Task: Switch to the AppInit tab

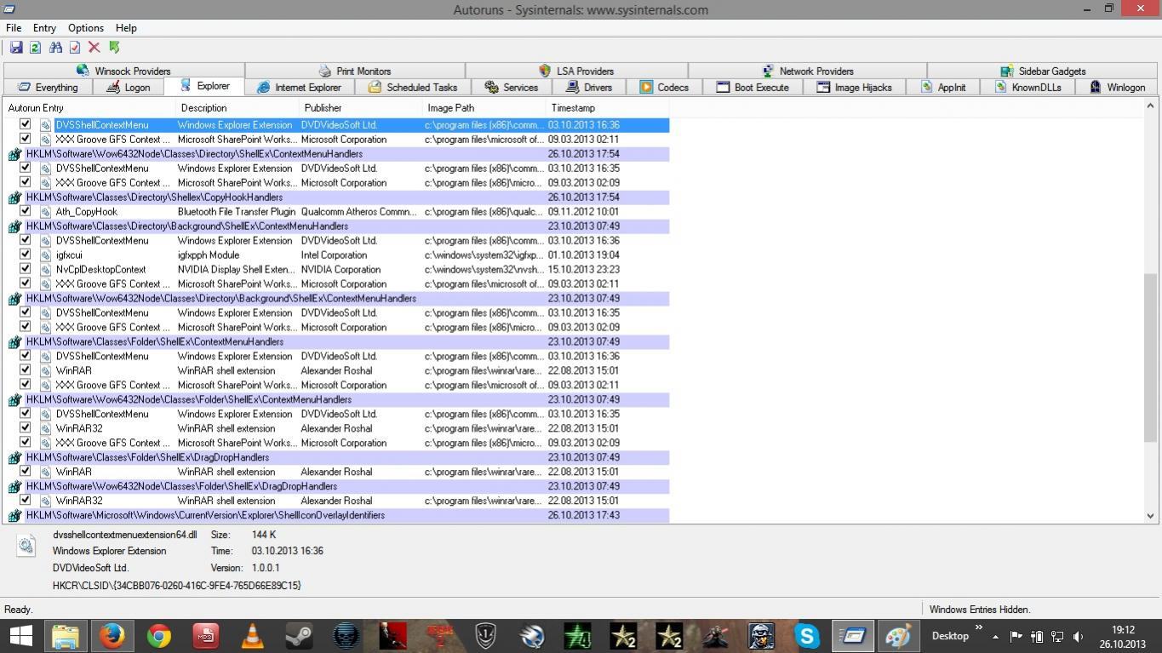Action: [943, 88]
